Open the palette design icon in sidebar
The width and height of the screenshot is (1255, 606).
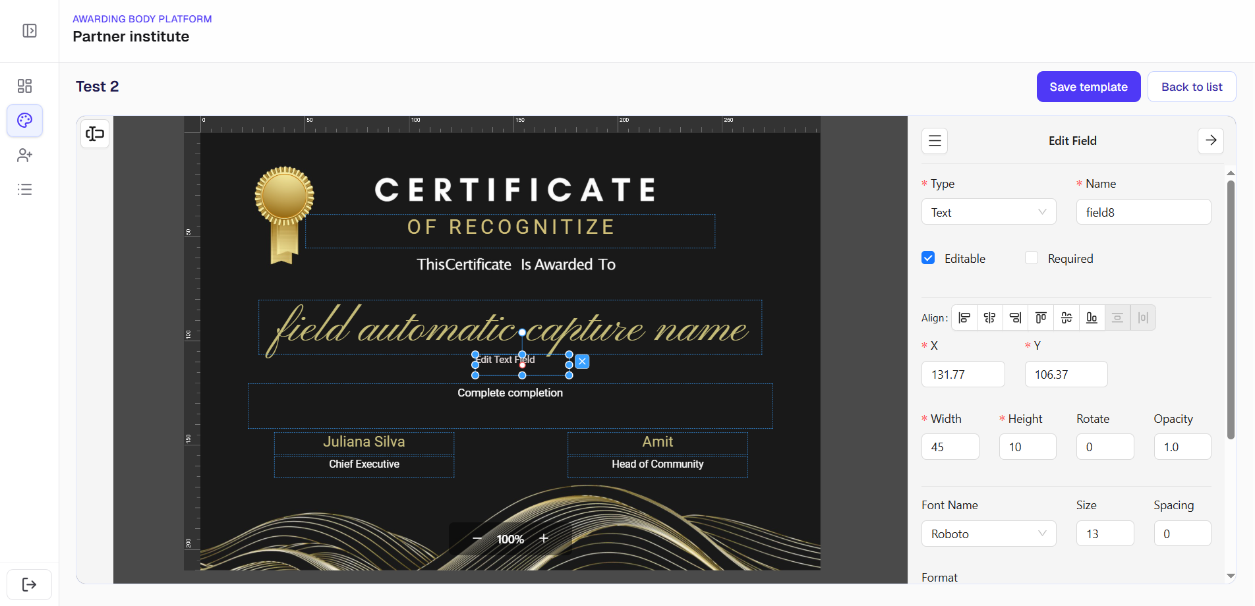(x=24, y=121)
